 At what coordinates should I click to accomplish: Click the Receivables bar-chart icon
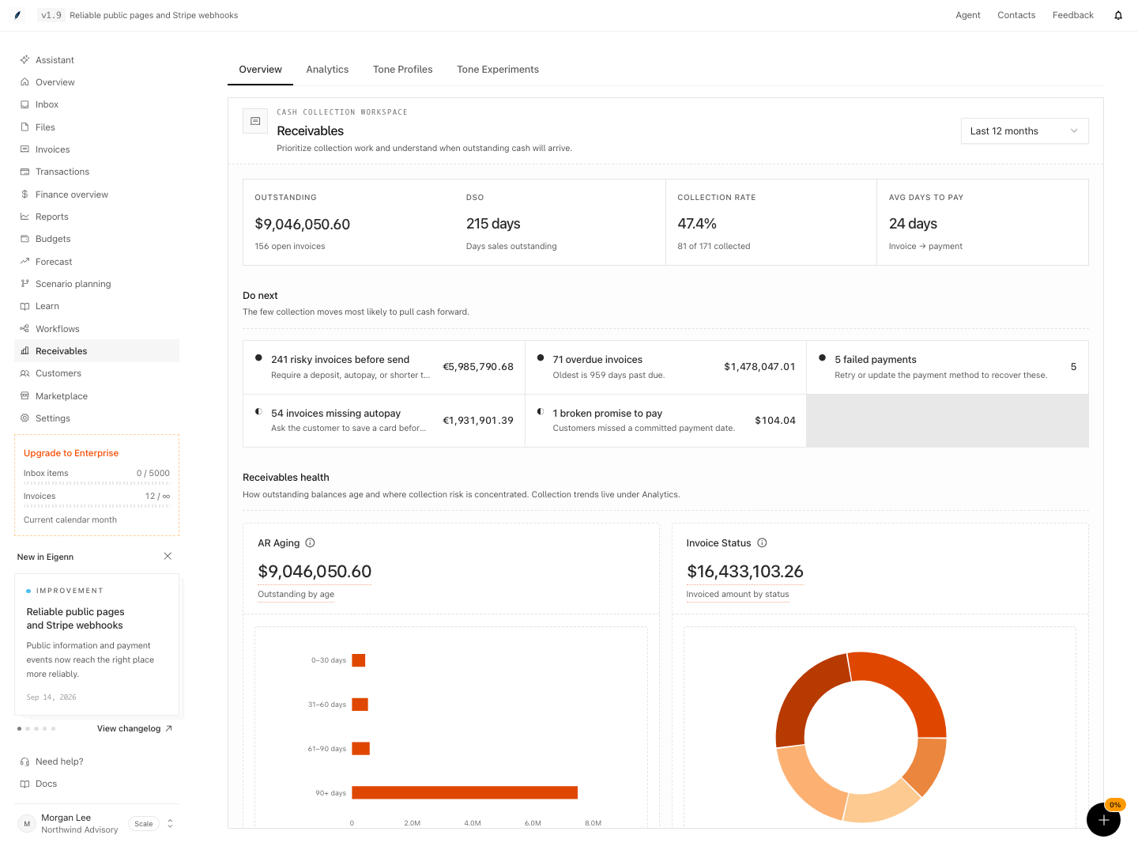pyautogui.click(x=24, y=351)
